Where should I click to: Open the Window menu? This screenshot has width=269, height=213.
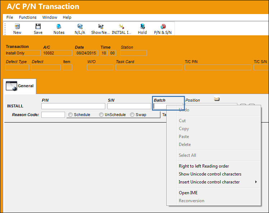click(50, 17)
